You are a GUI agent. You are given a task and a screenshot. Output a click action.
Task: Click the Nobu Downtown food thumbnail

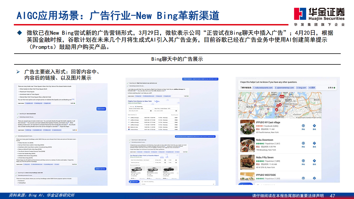(247, 144)
